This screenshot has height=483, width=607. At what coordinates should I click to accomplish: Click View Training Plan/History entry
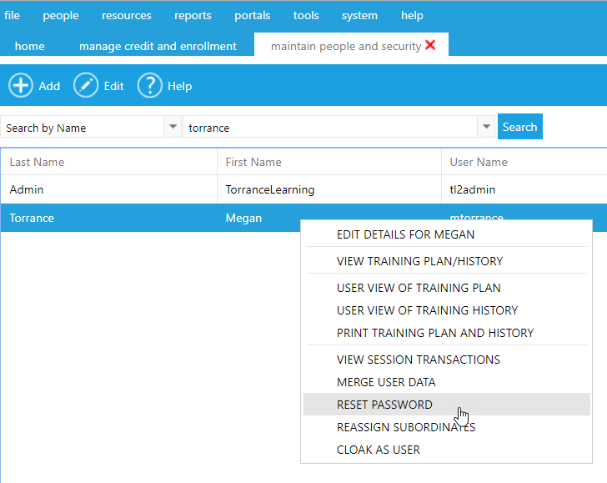click(419, 261)
